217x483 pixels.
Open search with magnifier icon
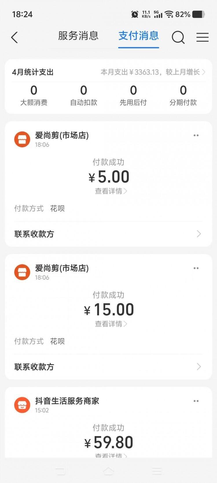click(x=178, y=37)
